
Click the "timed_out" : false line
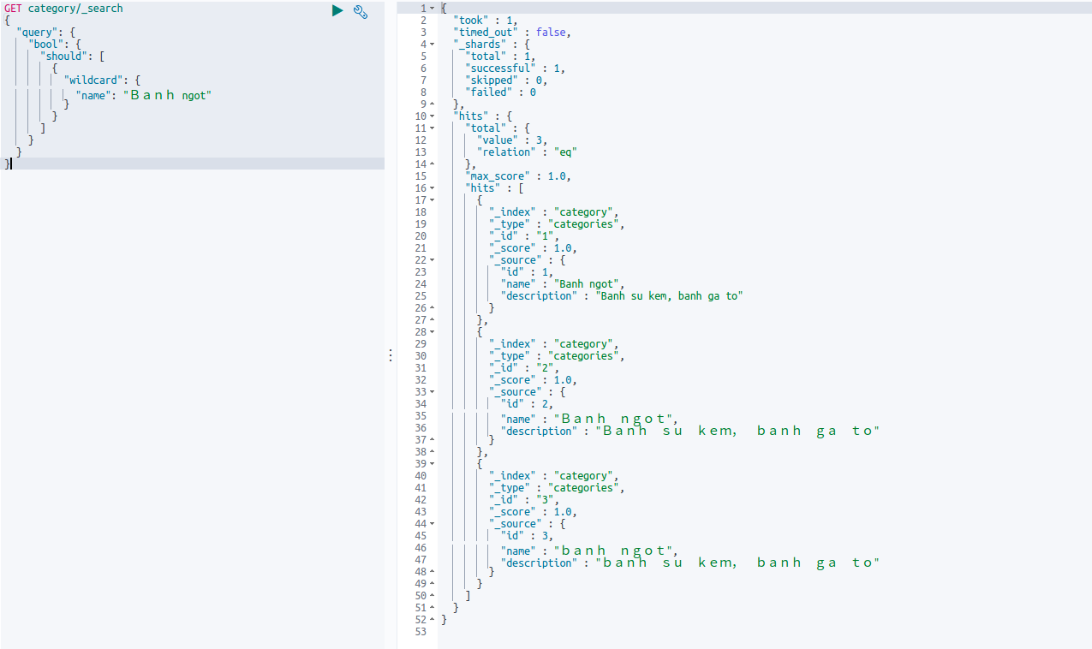512,33
